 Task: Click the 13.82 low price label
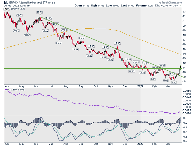click(x=103, y=57)
